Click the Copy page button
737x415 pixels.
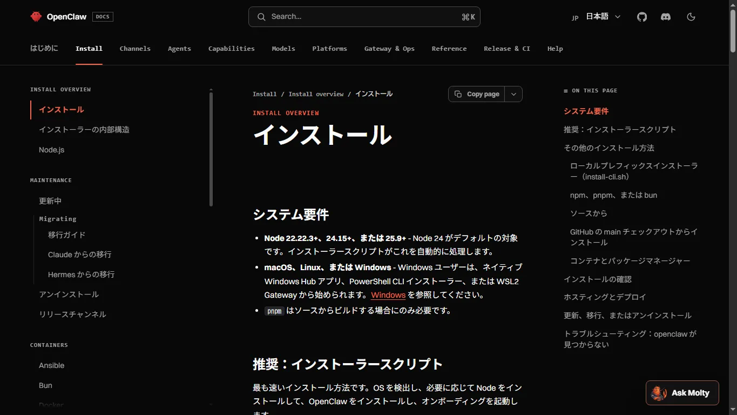click(477, 94)
